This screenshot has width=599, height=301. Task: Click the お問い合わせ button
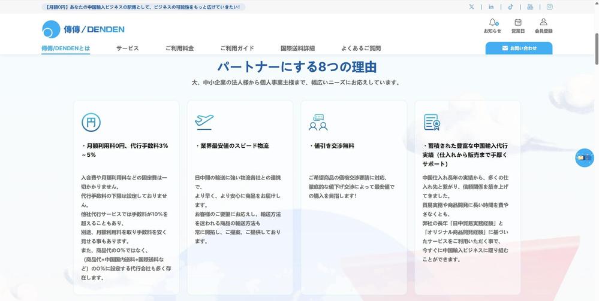pos(519,48)
